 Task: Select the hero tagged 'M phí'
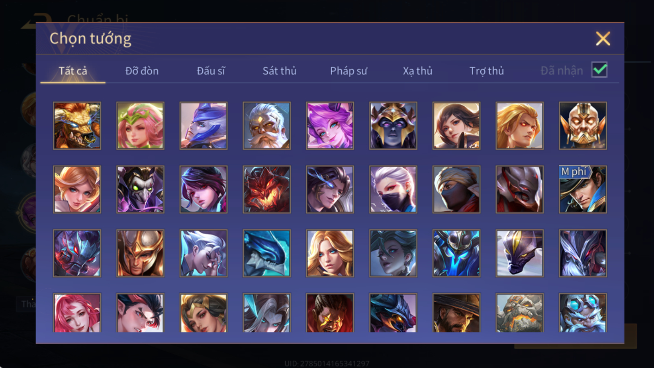click(583, 189)
